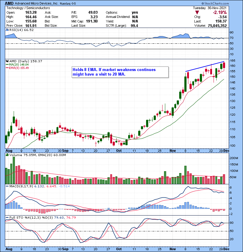Click the red down-triangle next to -2.19%
The image size is (243, 252).
click(197, 12)
